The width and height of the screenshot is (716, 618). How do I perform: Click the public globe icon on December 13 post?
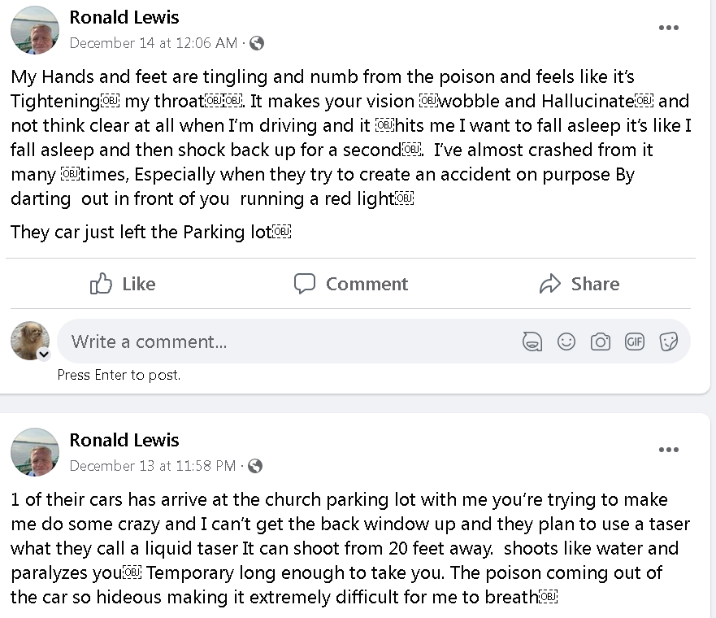255,466
